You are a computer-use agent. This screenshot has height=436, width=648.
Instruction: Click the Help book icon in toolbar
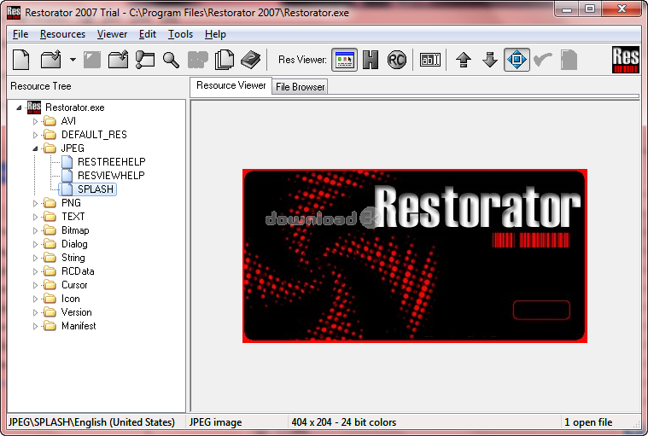pos(250,60)
